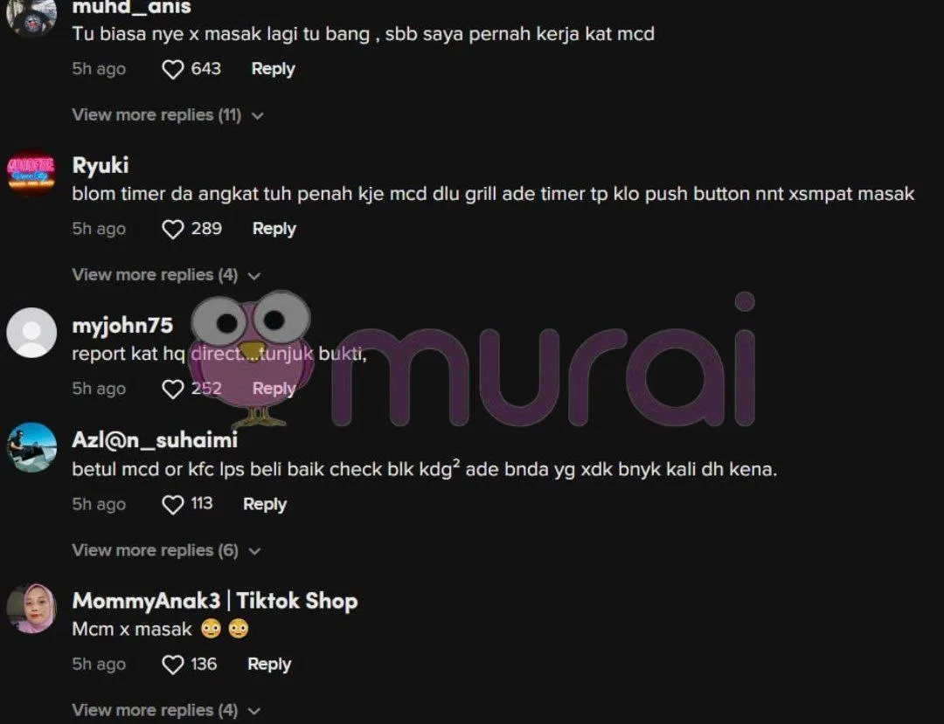Screen dimensions: 944x724
Task: Reply to Azl@n_suhaimi's comment
Action: 264,504
